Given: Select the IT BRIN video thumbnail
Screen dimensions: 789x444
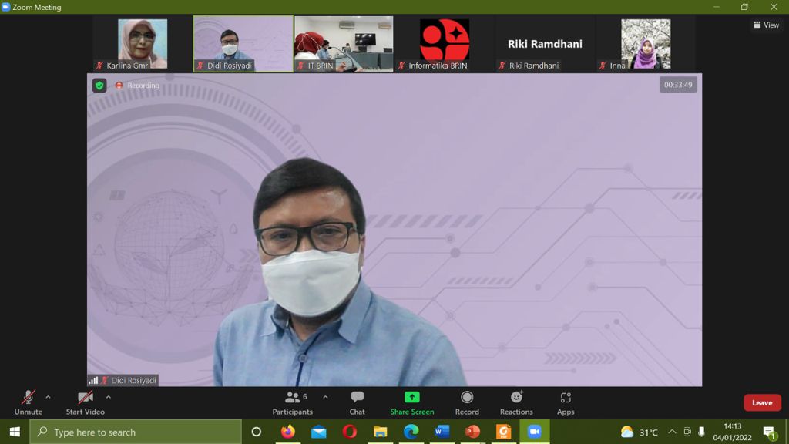Looking at the screenshot, I should tap(344, 43).
